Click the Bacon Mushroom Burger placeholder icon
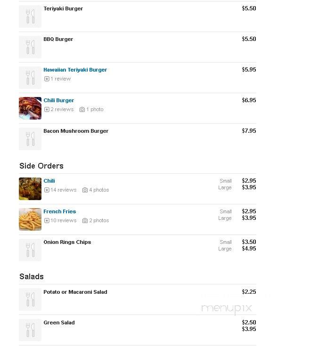 tap(30, 139)
